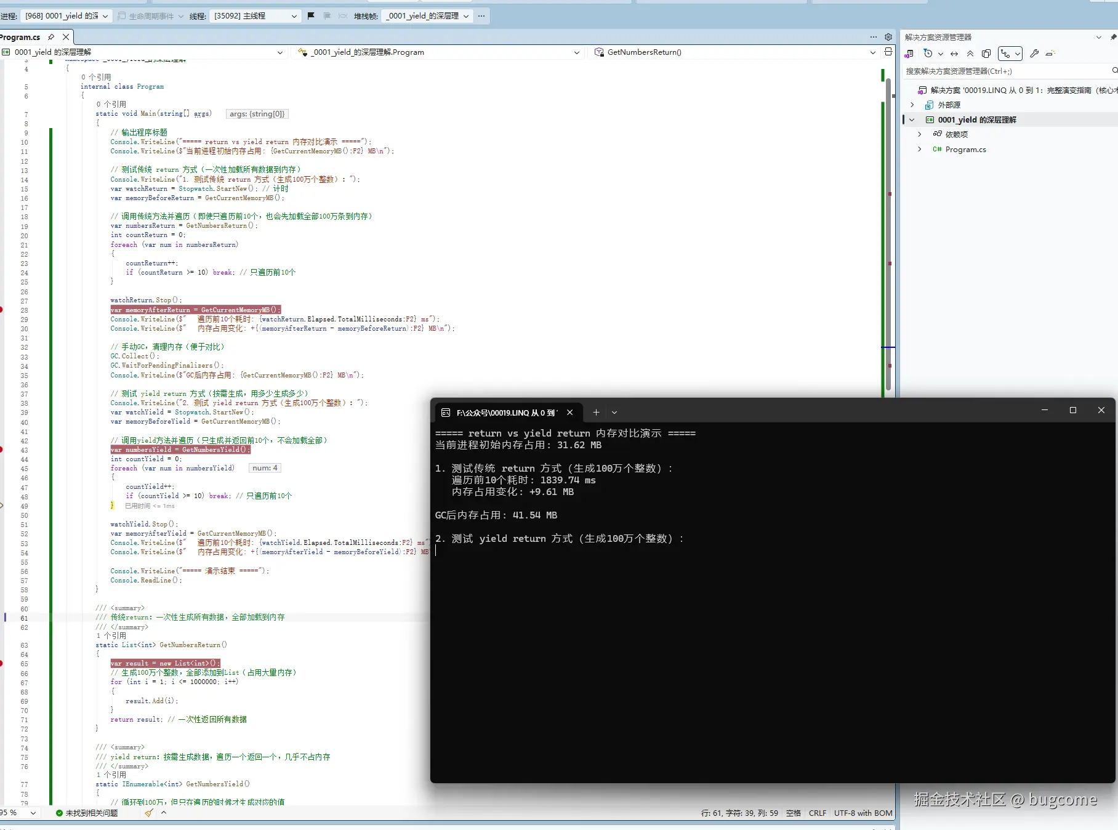Click Sync with Active Document arrows icon
The image size is (1118, 830).
click(954, 54)
